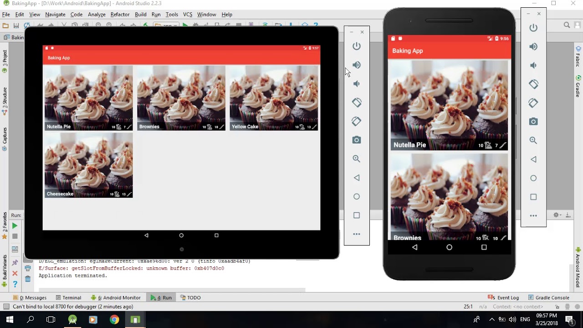The height and width of the screenshot is (328, 583).
Task: Switch to the Terminal tool window tab
Action: (68, 297)
